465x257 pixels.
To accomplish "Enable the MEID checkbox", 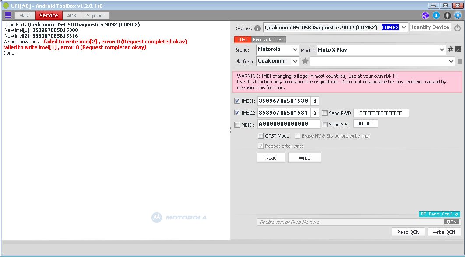I will (237, 125).
